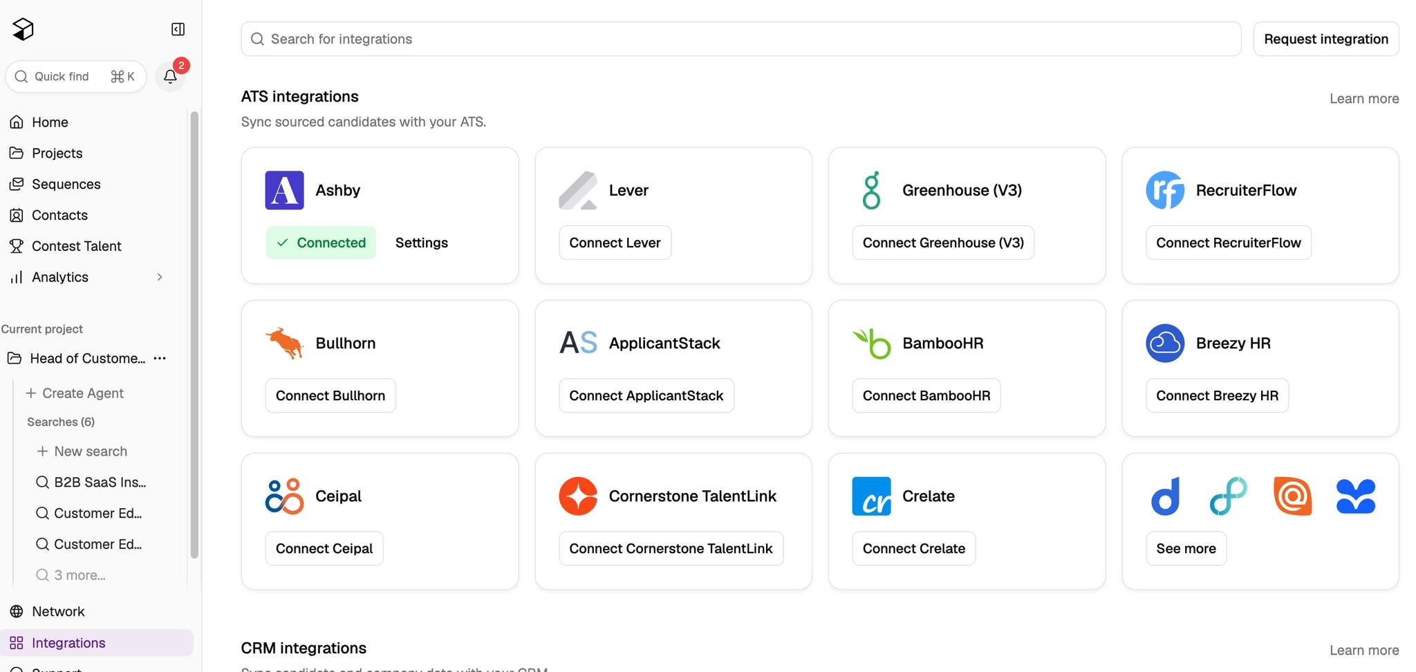Go to Home in the sidebar
Viewport: 1416px width, 672px height.
(x=50, y=122)
